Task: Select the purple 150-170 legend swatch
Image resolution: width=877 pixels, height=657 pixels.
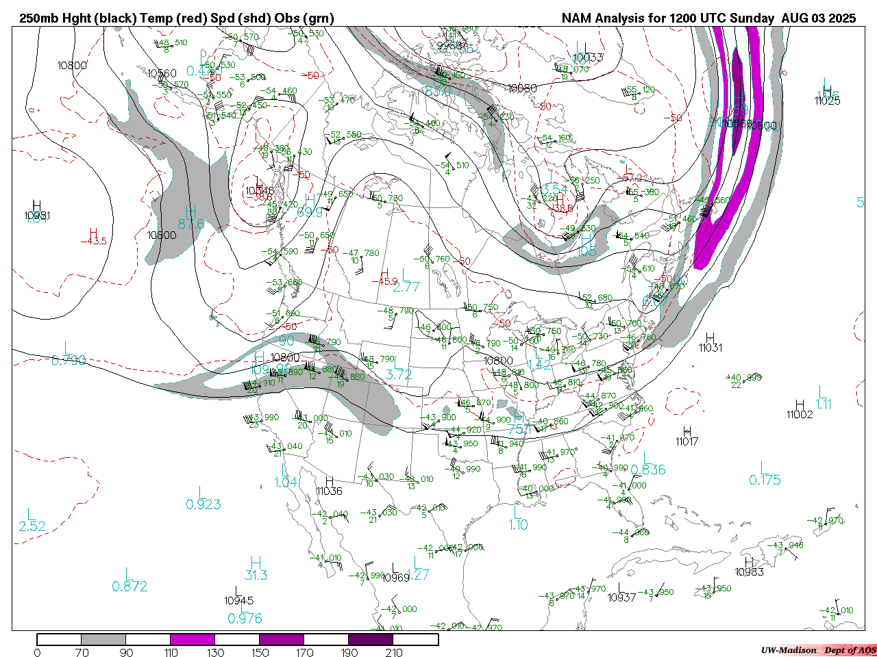Action: 282,639
